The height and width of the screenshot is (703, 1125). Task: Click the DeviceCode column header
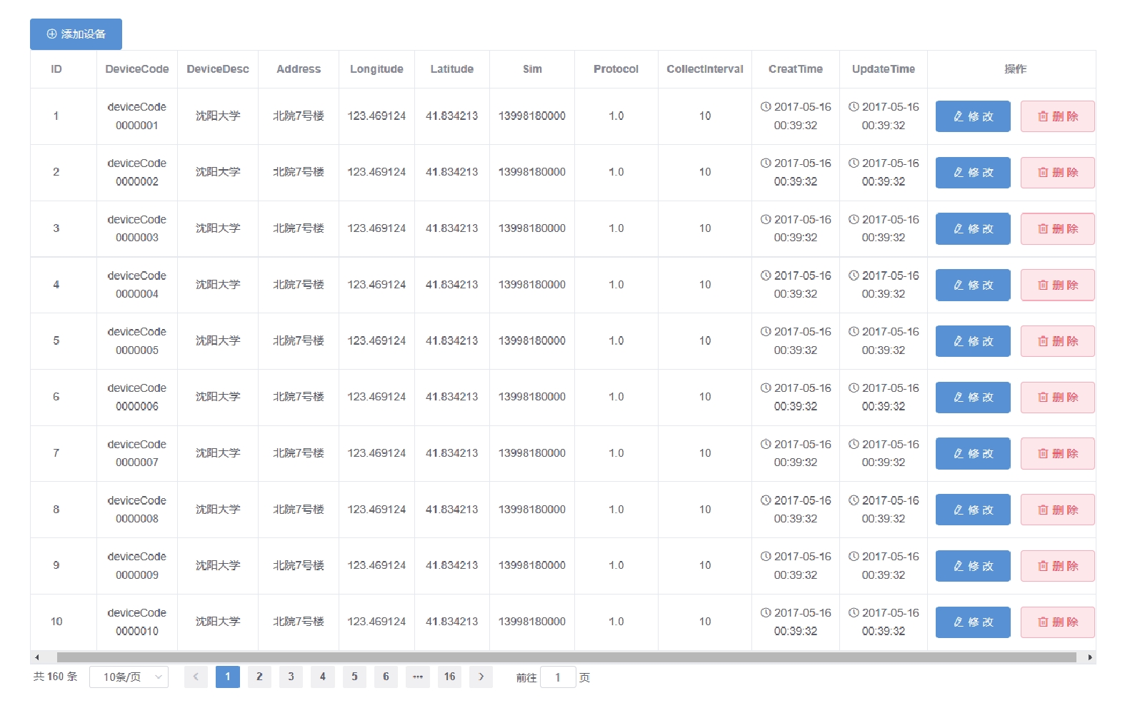(137, 69)
